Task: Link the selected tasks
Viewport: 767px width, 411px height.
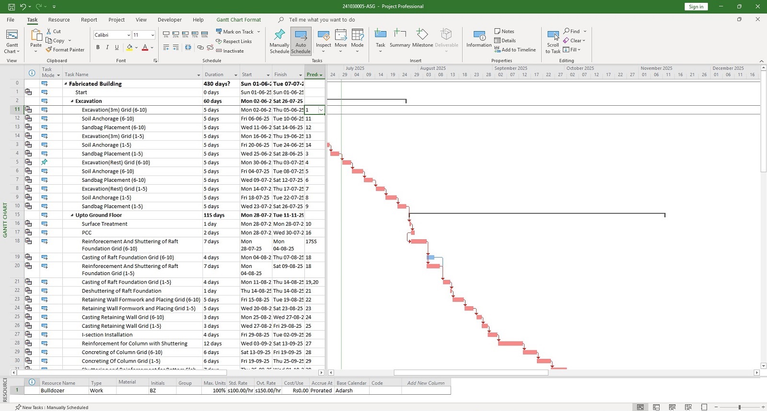Action: [200, 47]
